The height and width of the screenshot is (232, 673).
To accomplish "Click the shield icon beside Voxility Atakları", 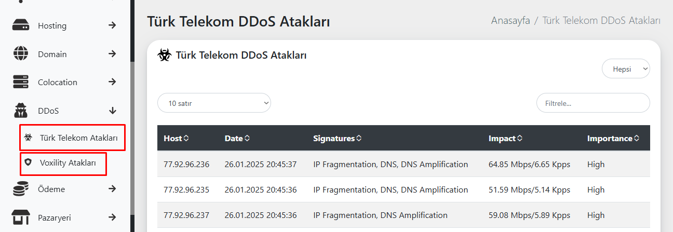I will click(x=28, y=162).
